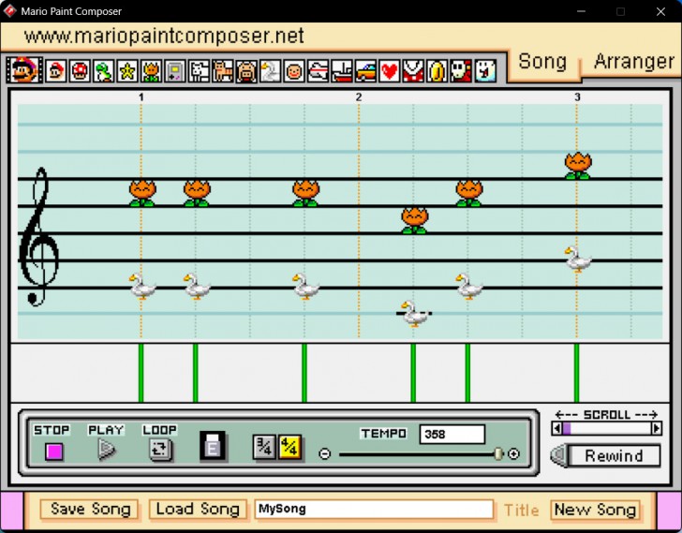Click the TEMPO label
Viewport: 682px width, 533px height.
384,434
